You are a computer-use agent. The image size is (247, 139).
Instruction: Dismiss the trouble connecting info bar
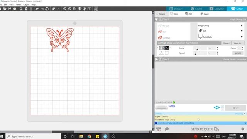click(x=245, y=123)
